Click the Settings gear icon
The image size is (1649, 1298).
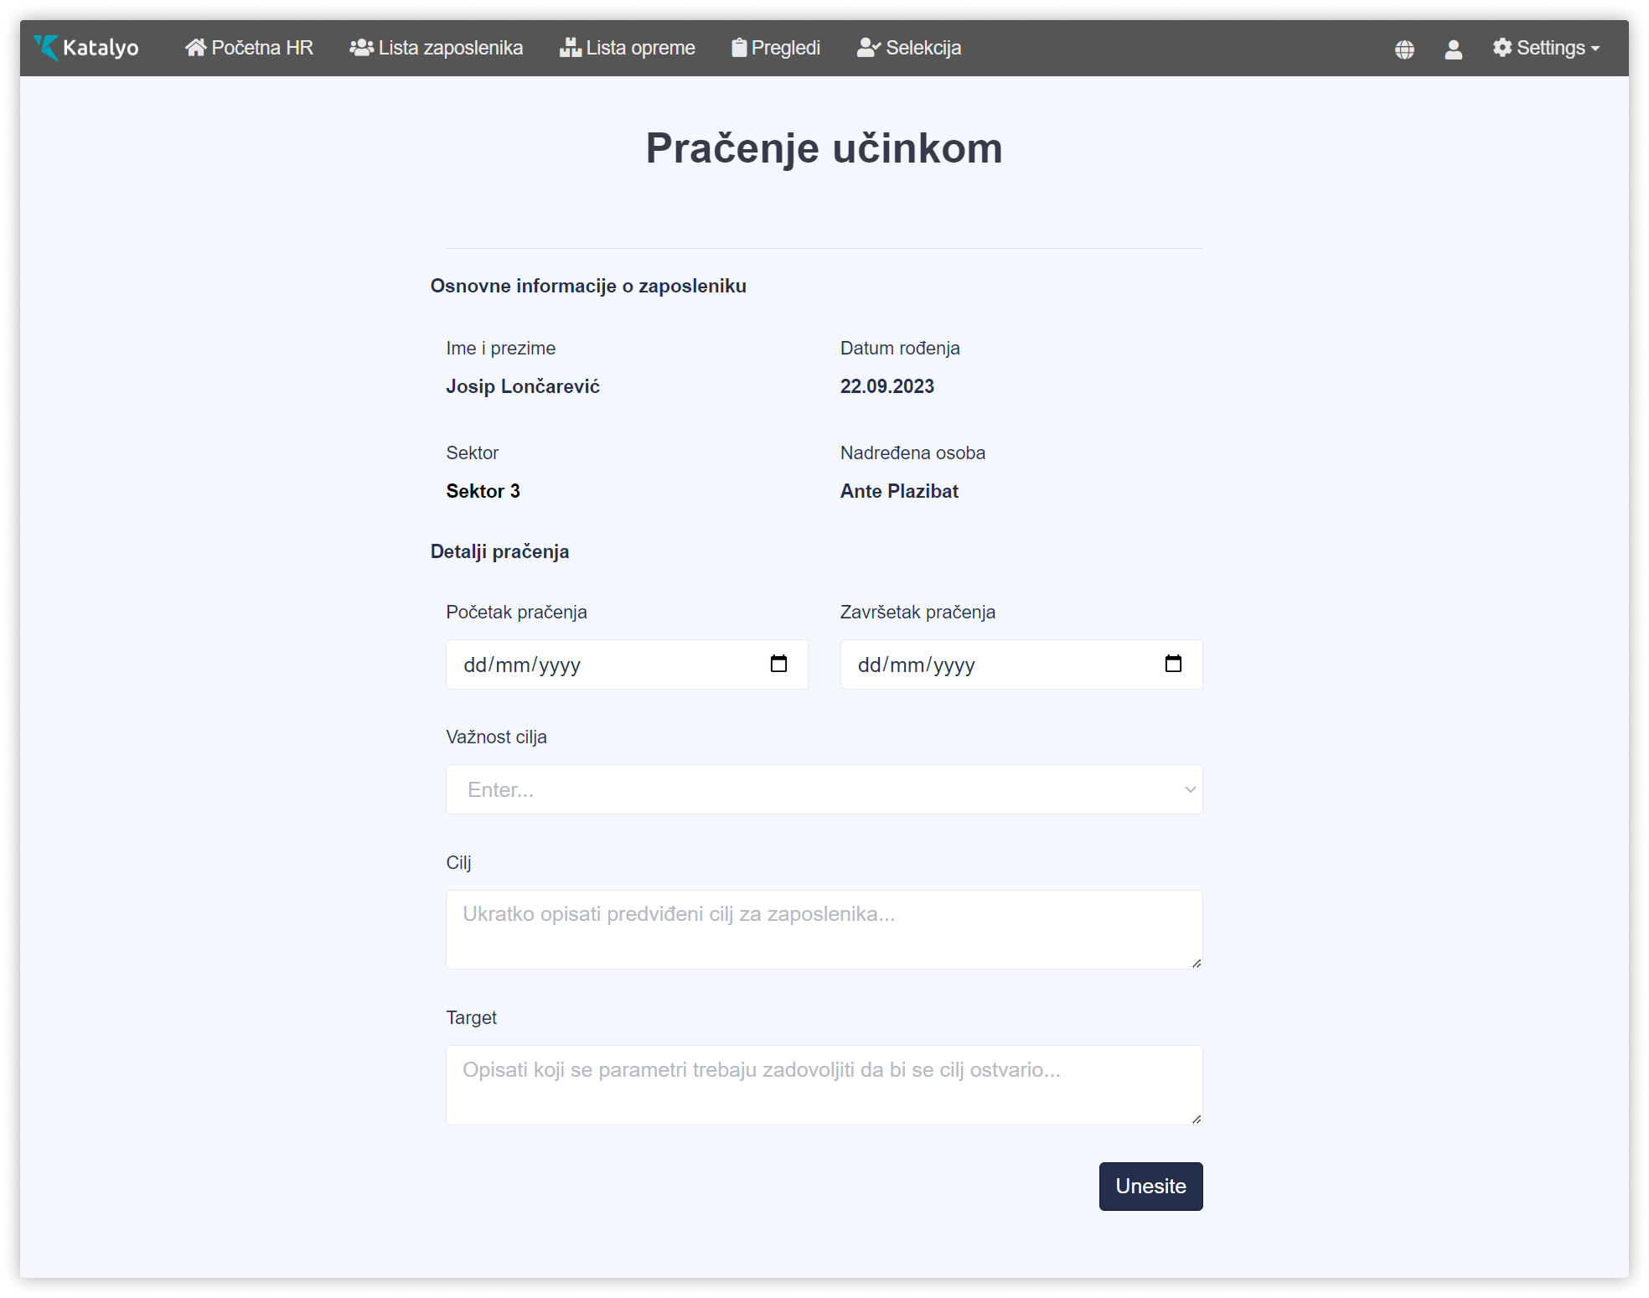[x=1502, y=48]
